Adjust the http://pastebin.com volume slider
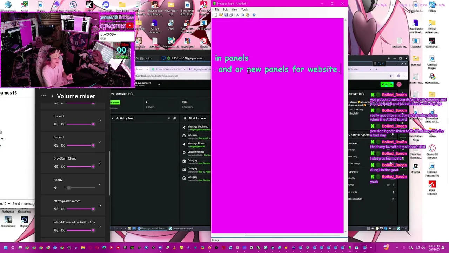The width and height of the screenshot is (449, 253). click(81, 209)
